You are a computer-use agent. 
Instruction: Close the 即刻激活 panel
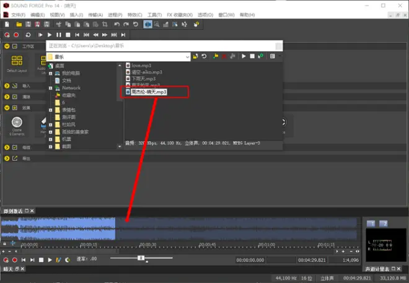32,211
